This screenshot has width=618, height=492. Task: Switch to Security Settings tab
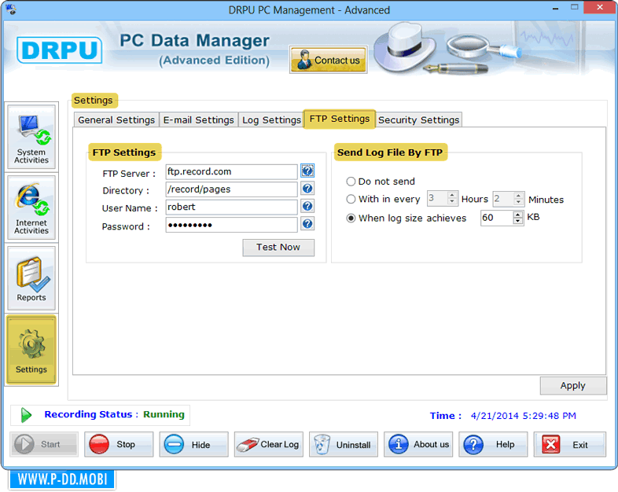tap(418, 119)
